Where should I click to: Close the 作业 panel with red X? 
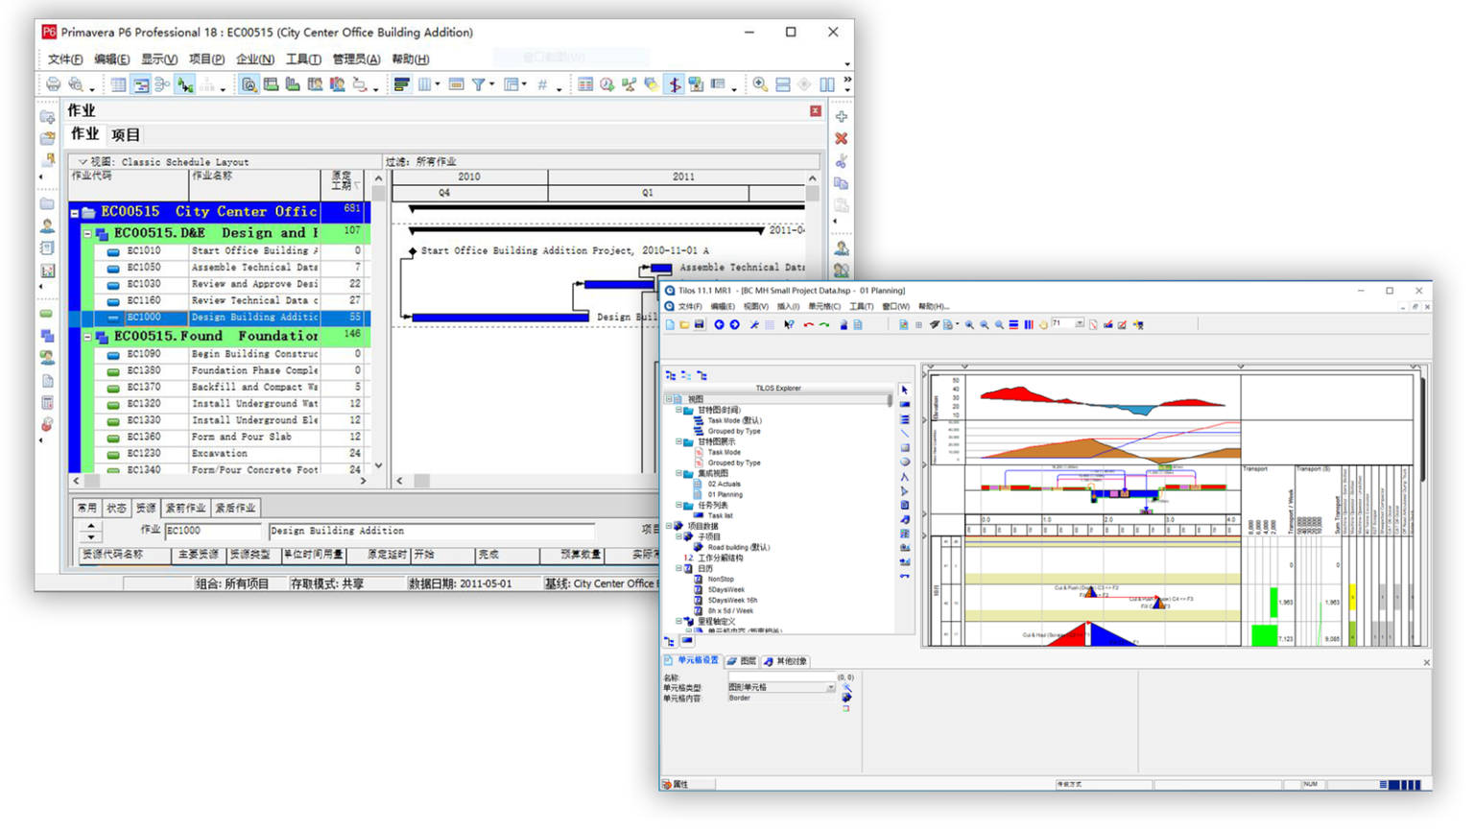816,111
